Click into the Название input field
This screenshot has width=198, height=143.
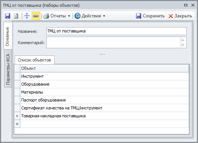116,31
